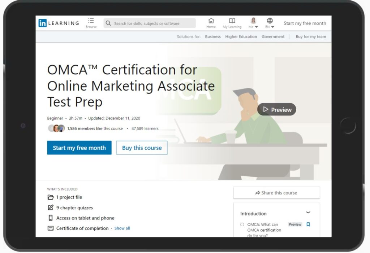Click the LinkedIn Learning logo
The width and height of the screenshot is (370, 253).
click(x=58, y=23)
